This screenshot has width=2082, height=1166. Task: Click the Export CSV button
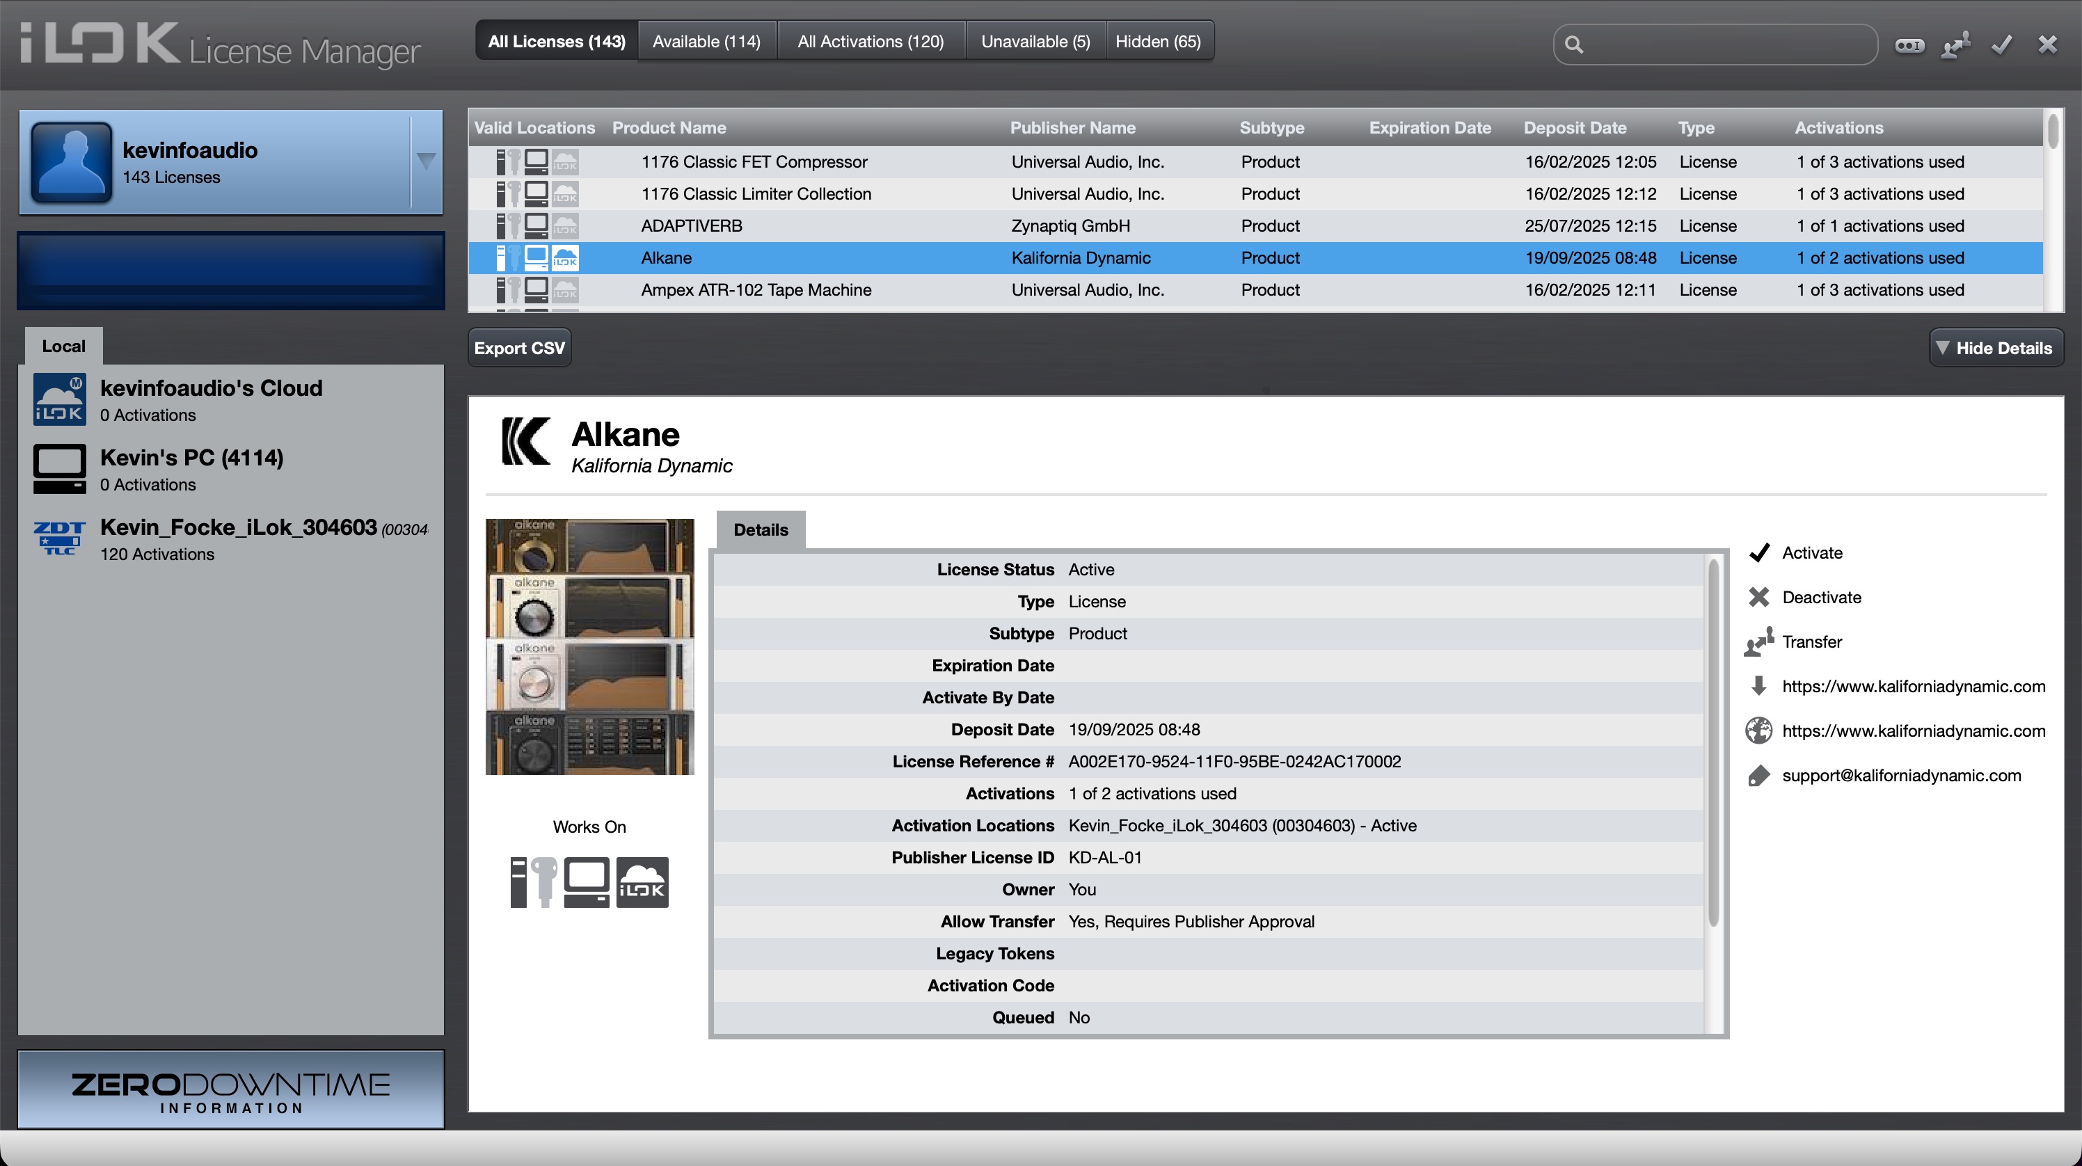pyautogui.click(x=519, y=349)
